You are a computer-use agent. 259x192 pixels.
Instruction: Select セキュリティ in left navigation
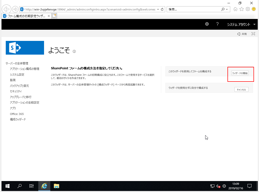tap(16, 91)
